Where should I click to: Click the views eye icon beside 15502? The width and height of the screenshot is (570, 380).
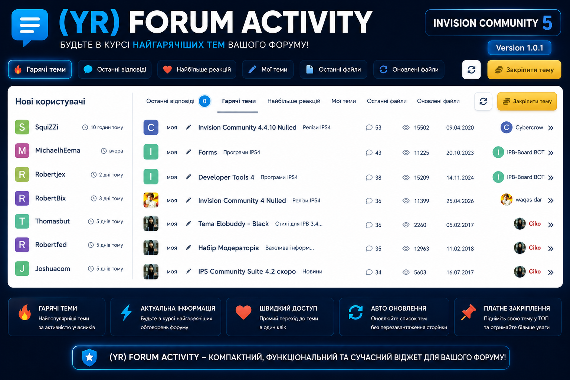coord(406,128)
